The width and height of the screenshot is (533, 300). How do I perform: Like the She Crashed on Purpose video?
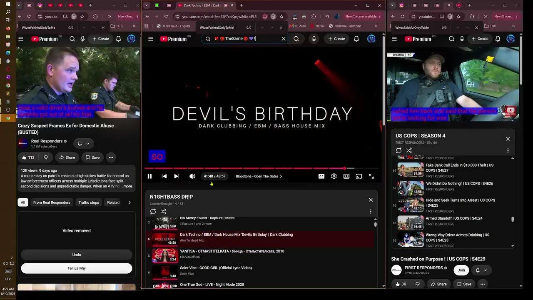[401, 284]
